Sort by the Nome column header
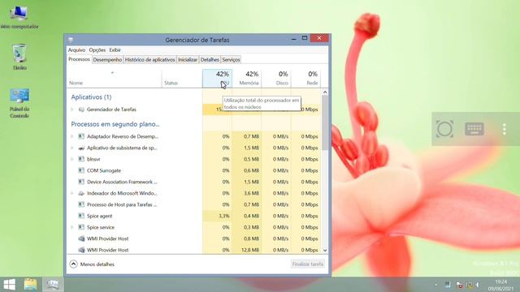This screenshot has height=292, width=520. coord(115,79)
